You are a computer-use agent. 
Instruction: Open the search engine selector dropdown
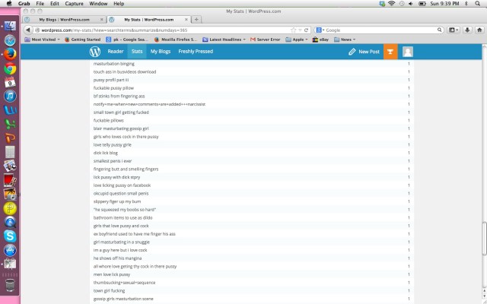tap(320, 30)
